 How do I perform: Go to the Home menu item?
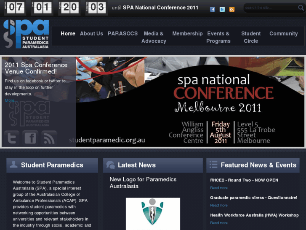pyautogui.click(x=68, y=34)
